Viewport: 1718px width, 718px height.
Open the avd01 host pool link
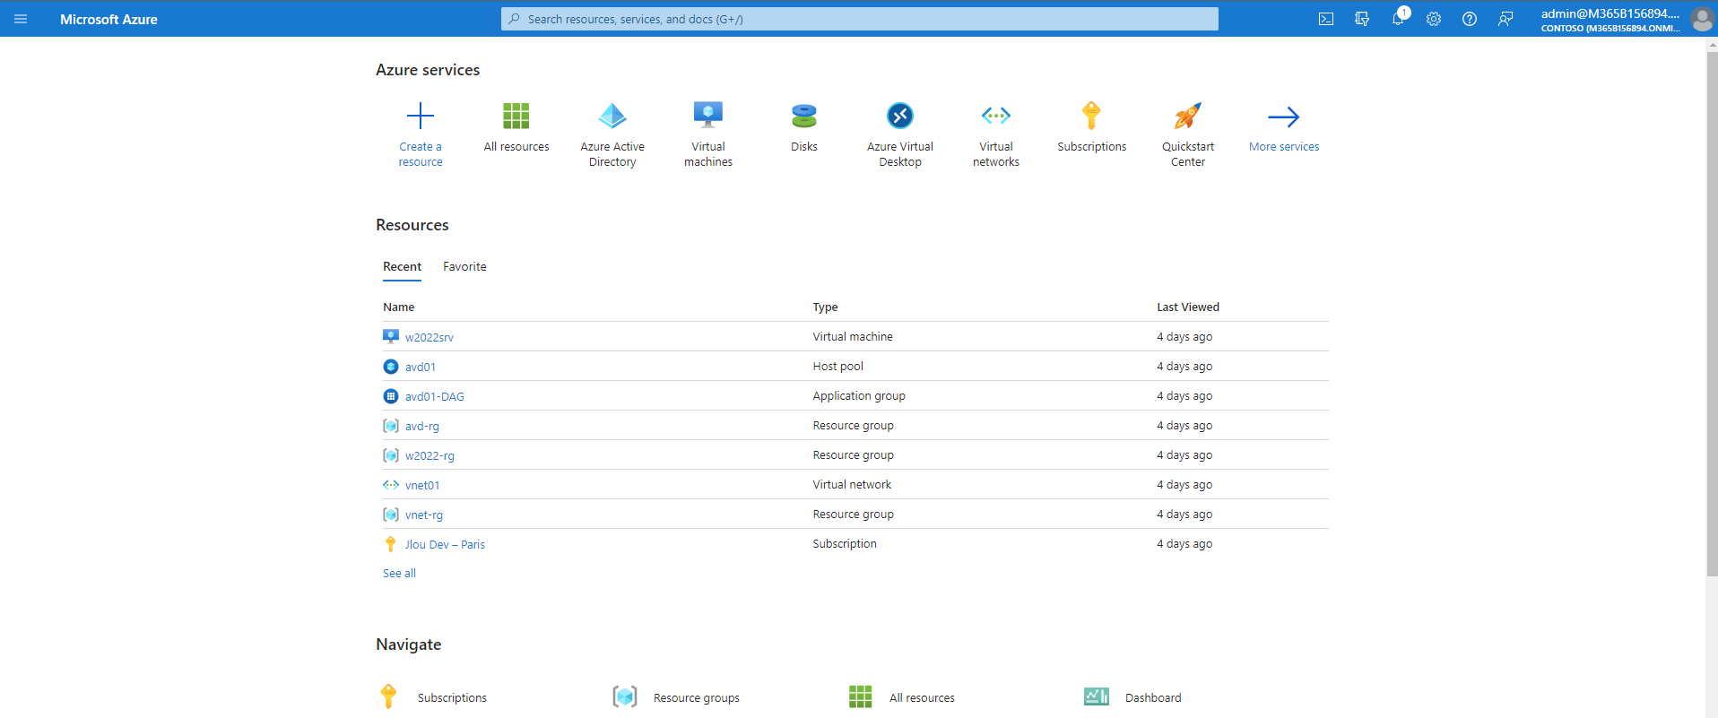[421, 367]
